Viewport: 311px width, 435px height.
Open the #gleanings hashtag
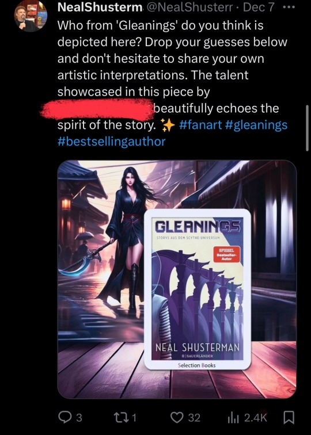click(x=256, y=125)
